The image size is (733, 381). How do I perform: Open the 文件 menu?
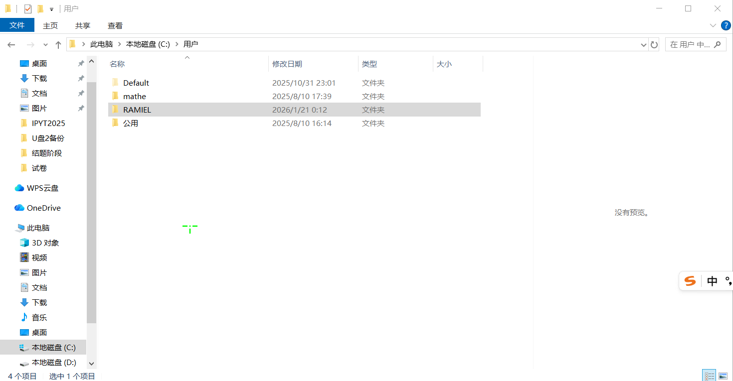click(17, 25)
